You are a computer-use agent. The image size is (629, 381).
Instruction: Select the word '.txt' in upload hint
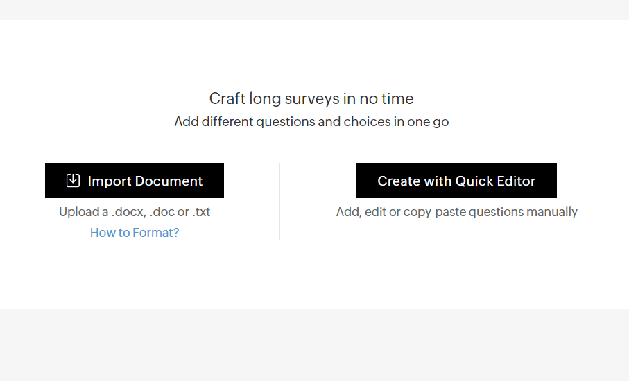tap(201, 212)
